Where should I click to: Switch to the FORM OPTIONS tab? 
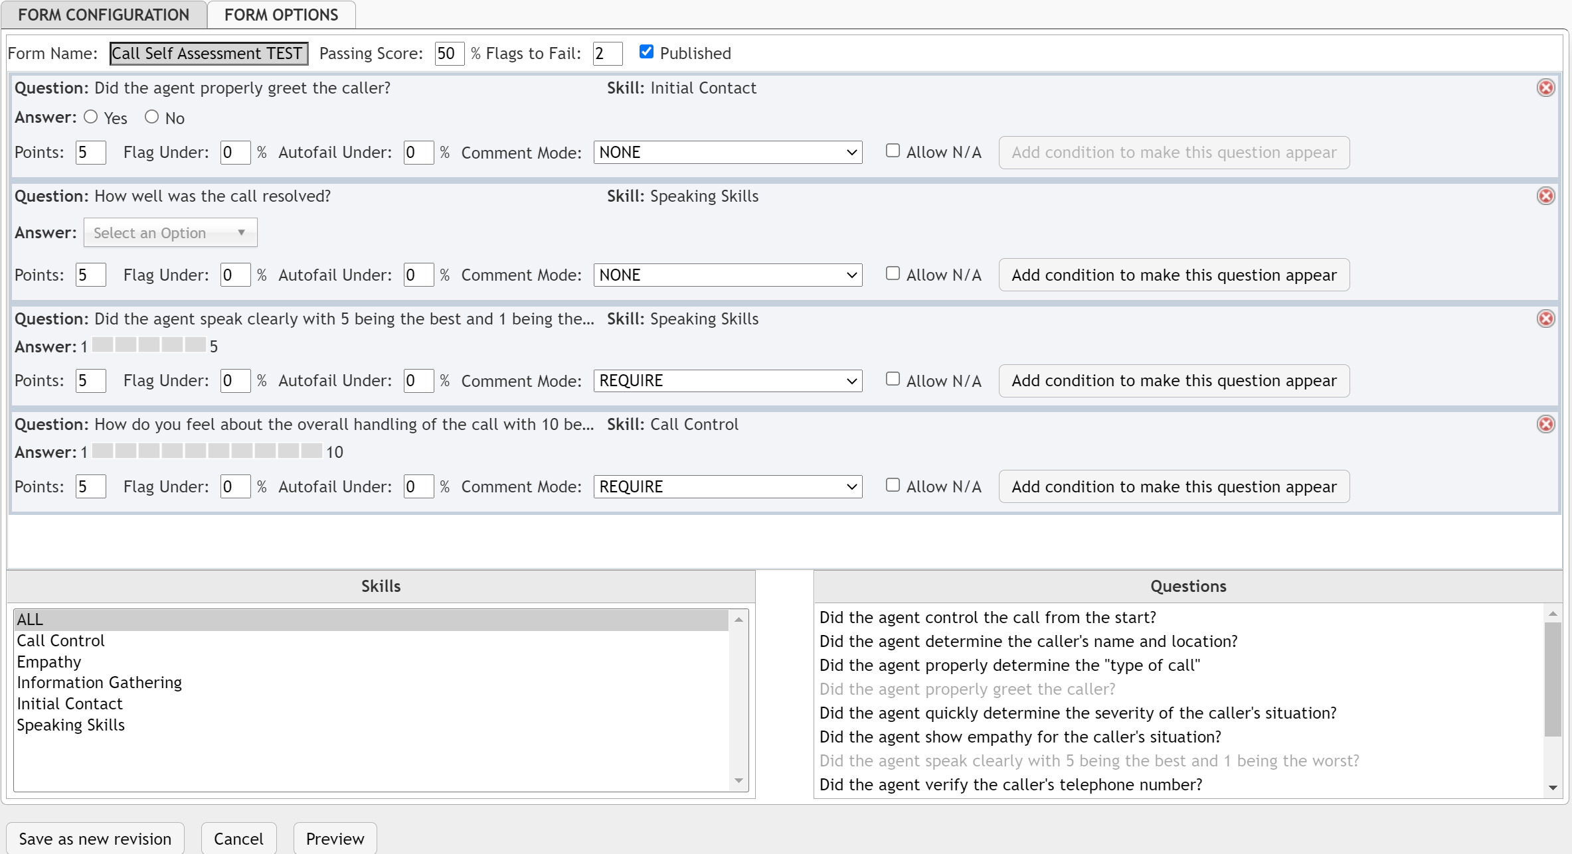281,14
